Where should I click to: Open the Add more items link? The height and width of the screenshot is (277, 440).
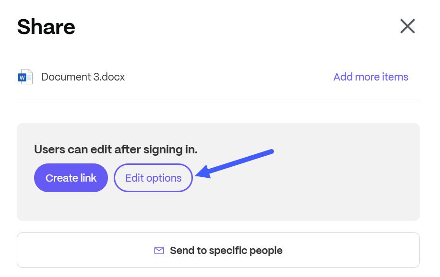(370, 77)
